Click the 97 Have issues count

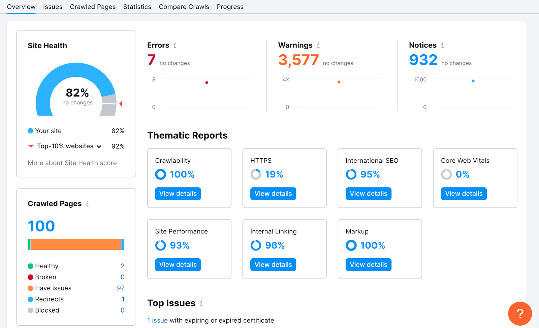(x=121, y=288)
